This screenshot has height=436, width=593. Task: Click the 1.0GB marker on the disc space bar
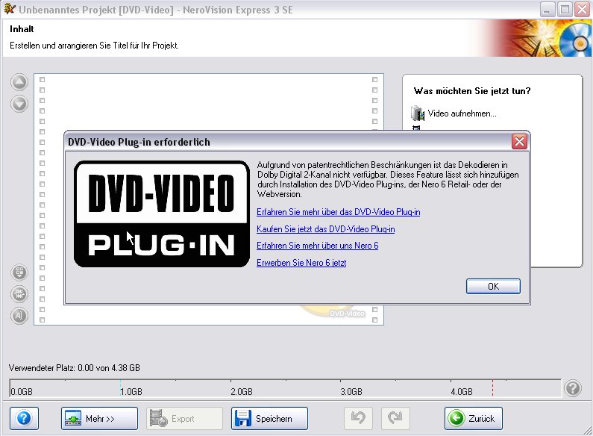tap(131, 391)
